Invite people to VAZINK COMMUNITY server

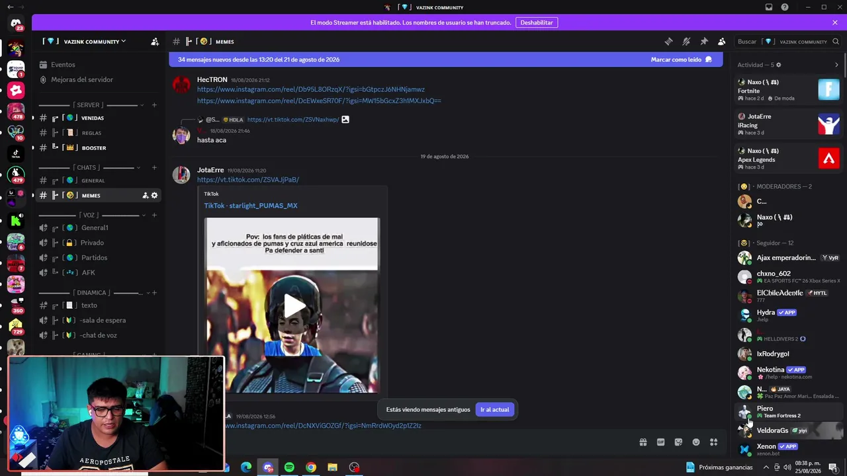pyautogui.click(x=155, y=42)
